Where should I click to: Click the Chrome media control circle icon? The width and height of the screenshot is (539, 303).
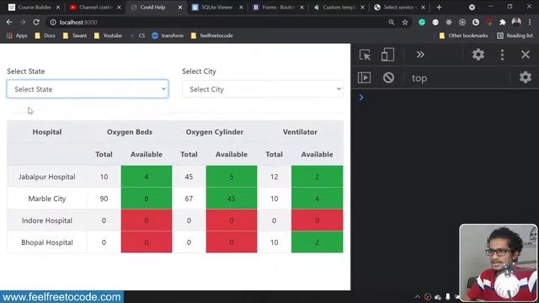click(x=472, y=8)
